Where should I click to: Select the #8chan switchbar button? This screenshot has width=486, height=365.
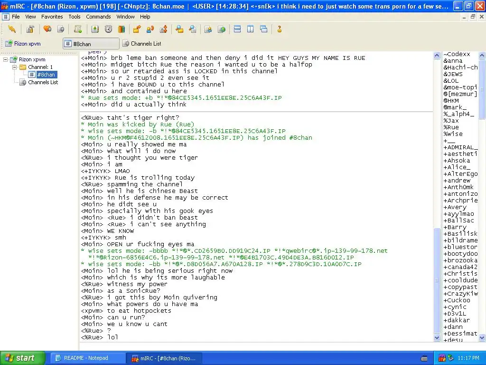point(91,44)
